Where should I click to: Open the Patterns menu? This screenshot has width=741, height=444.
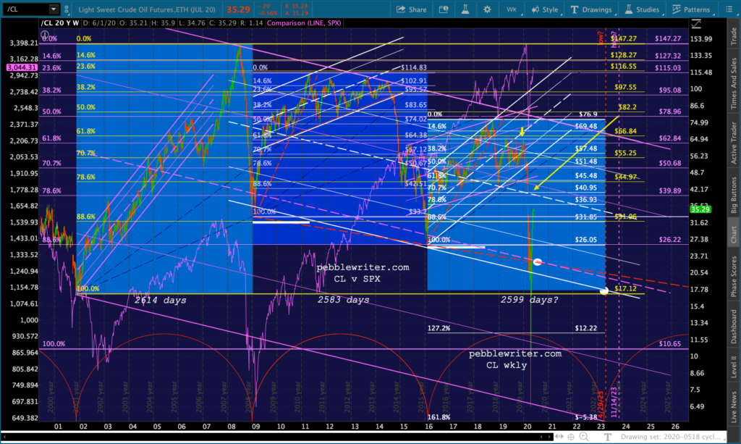click(691, 9)
